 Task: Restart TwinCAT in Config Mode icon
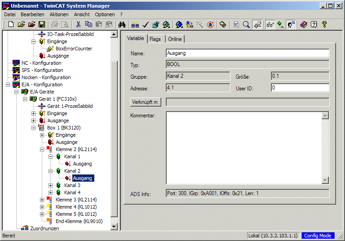point(179,24)
